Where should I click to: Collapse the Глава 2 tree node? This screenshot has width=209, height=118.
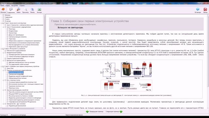coord(1,49)
